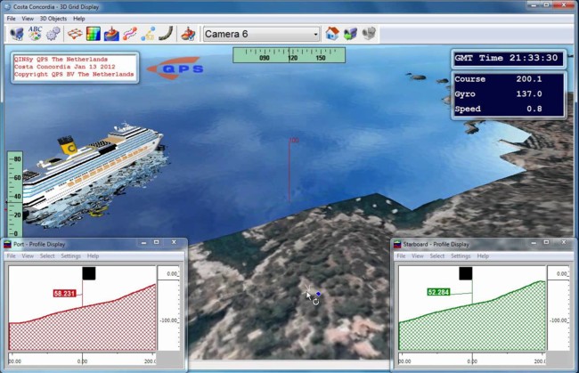Click the red grid mesh icon
The image size is (579, 373).
pos(75,34)
